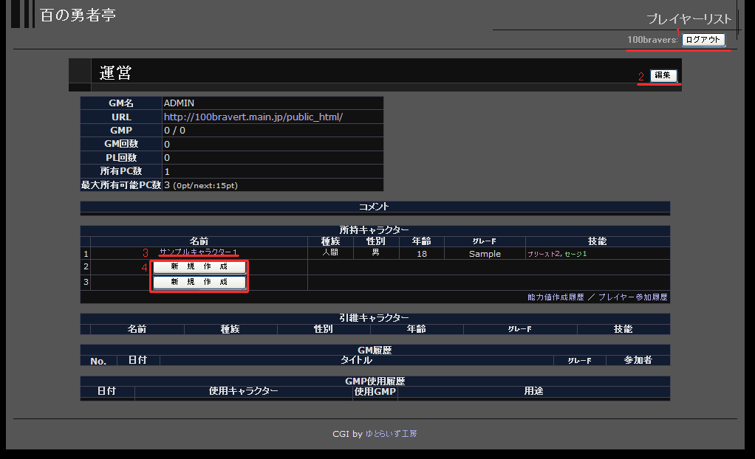Click the 百の勇者亭 site title
This screenshot has height=459, width=755.
(78, 15)
